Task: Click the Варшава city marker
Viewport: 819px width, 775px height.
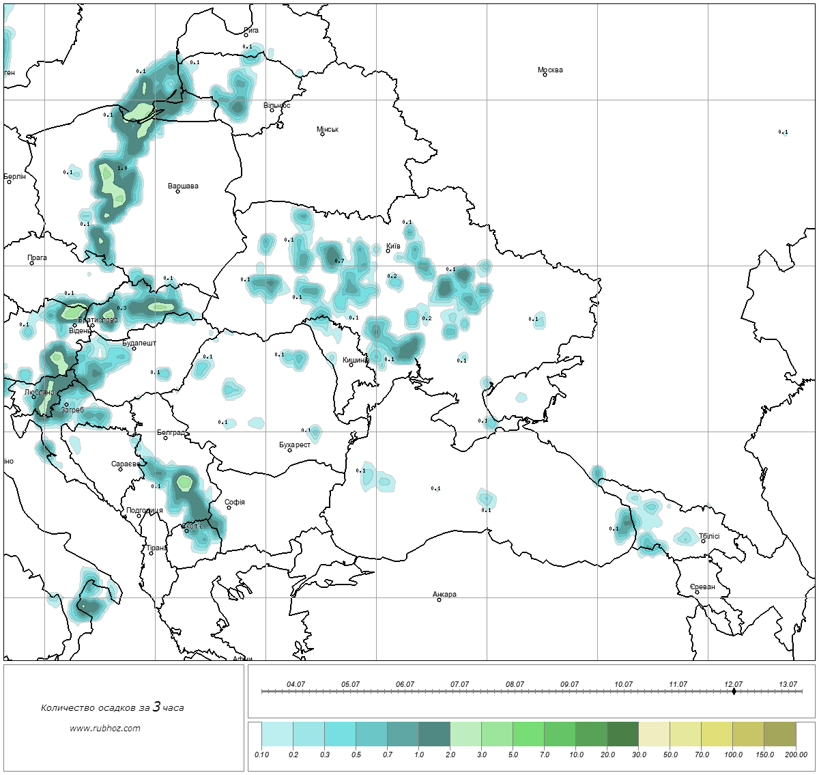Action: (177, 191)
